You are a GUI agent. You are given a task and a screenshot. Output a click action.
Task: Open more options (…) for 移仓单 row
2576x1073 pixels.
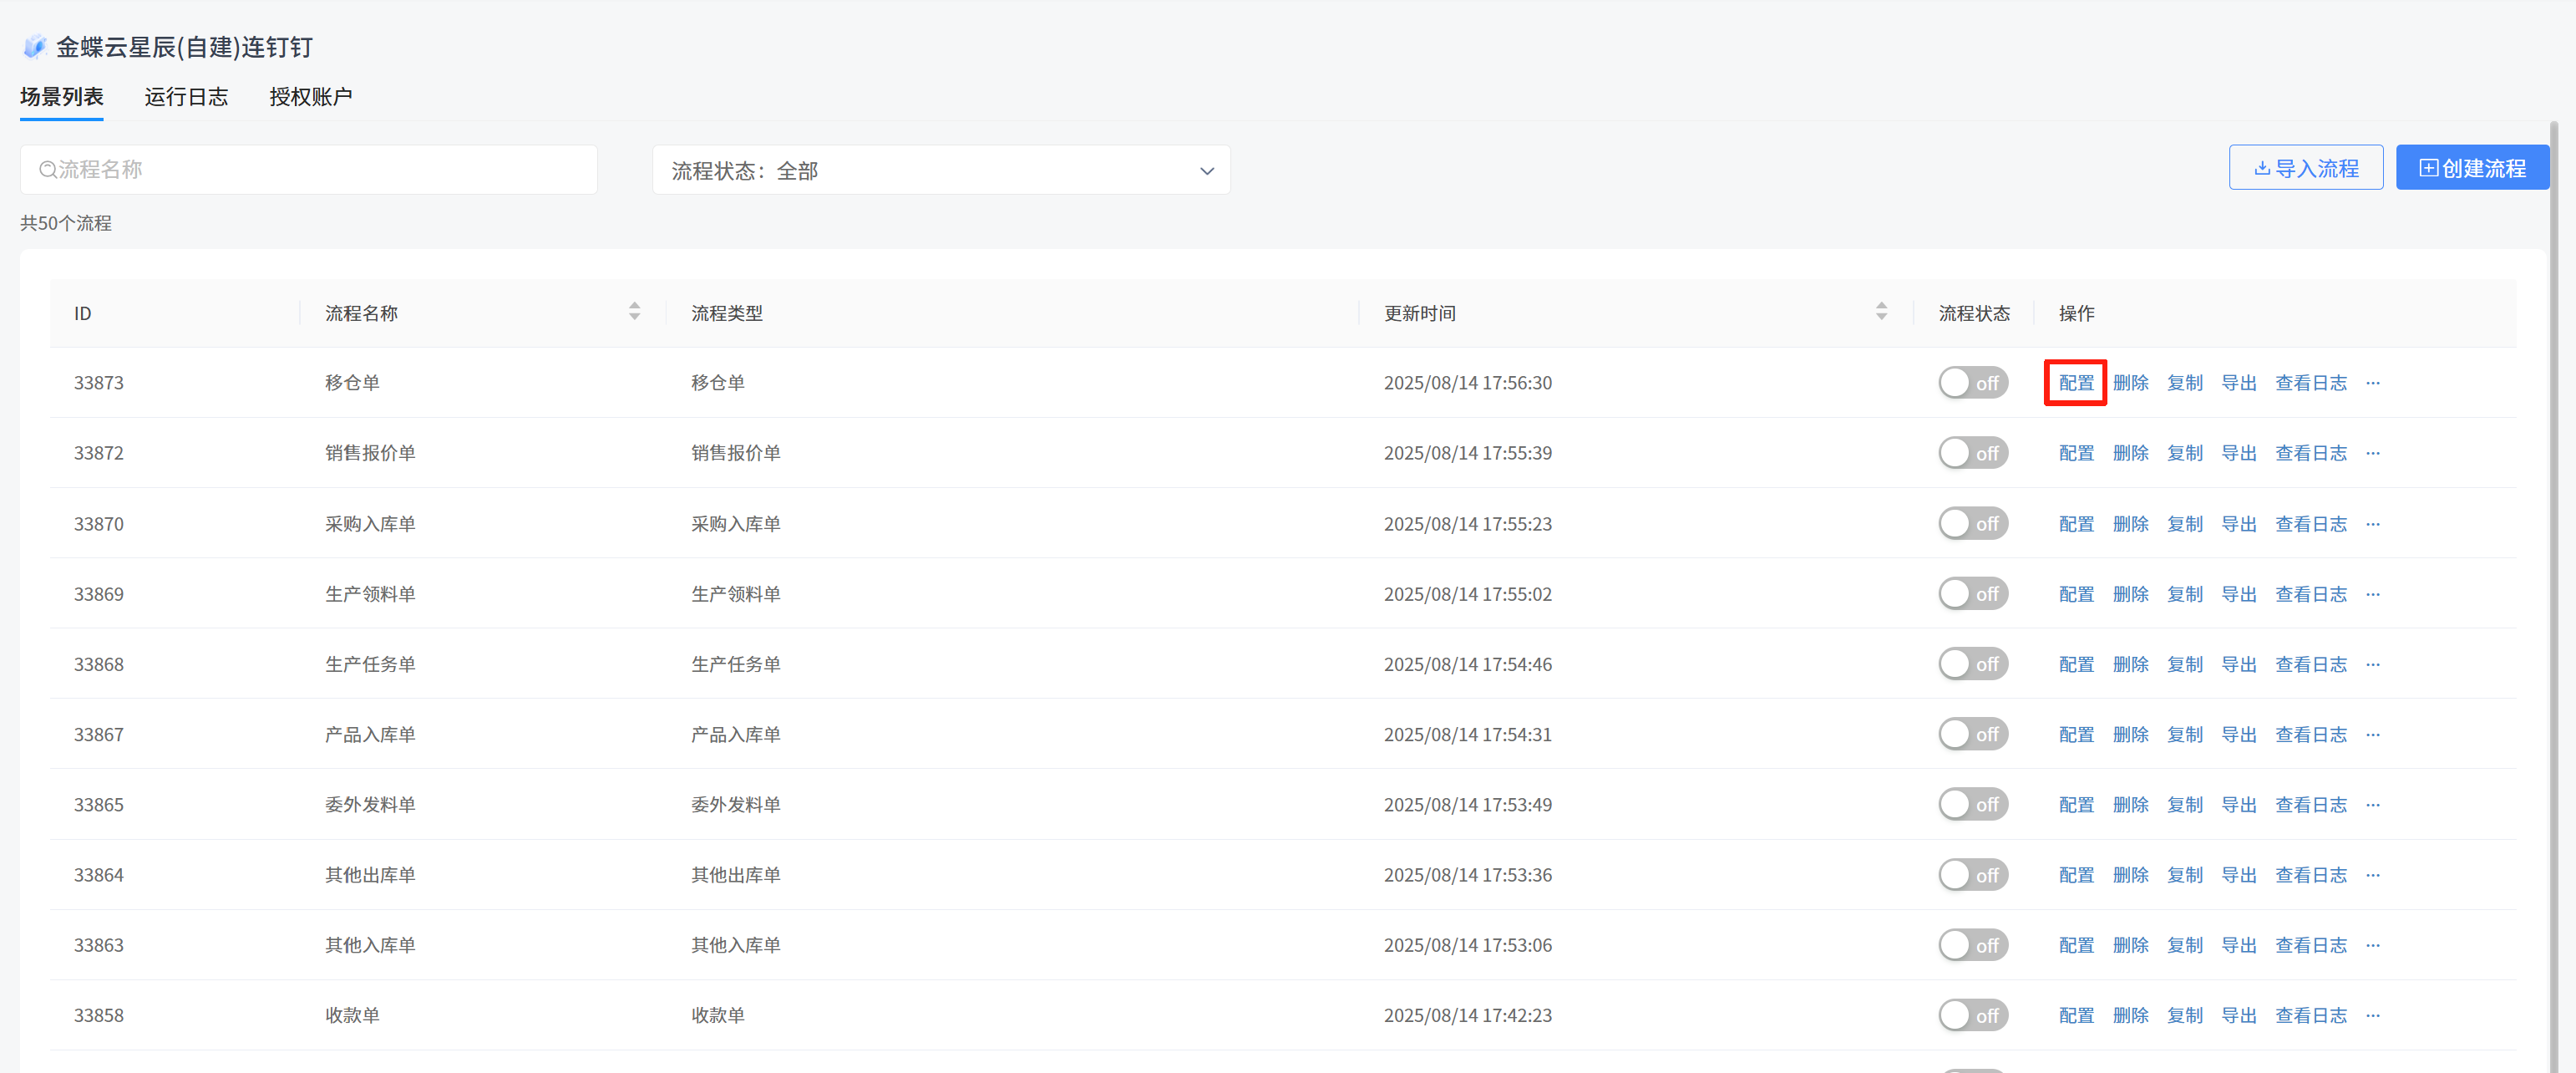2373,384
